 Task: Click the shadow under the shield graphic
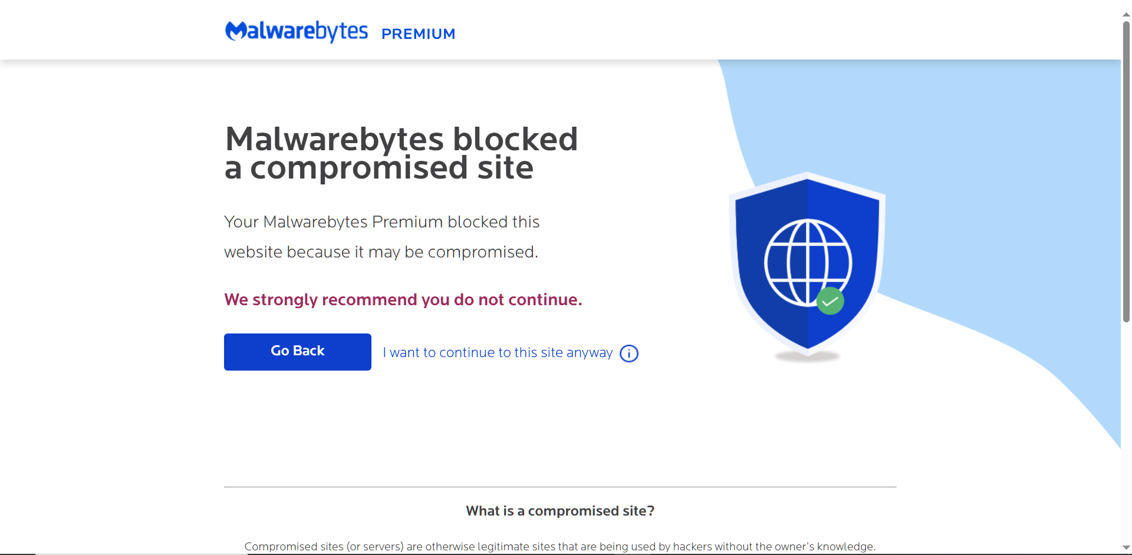pos(807,356)
